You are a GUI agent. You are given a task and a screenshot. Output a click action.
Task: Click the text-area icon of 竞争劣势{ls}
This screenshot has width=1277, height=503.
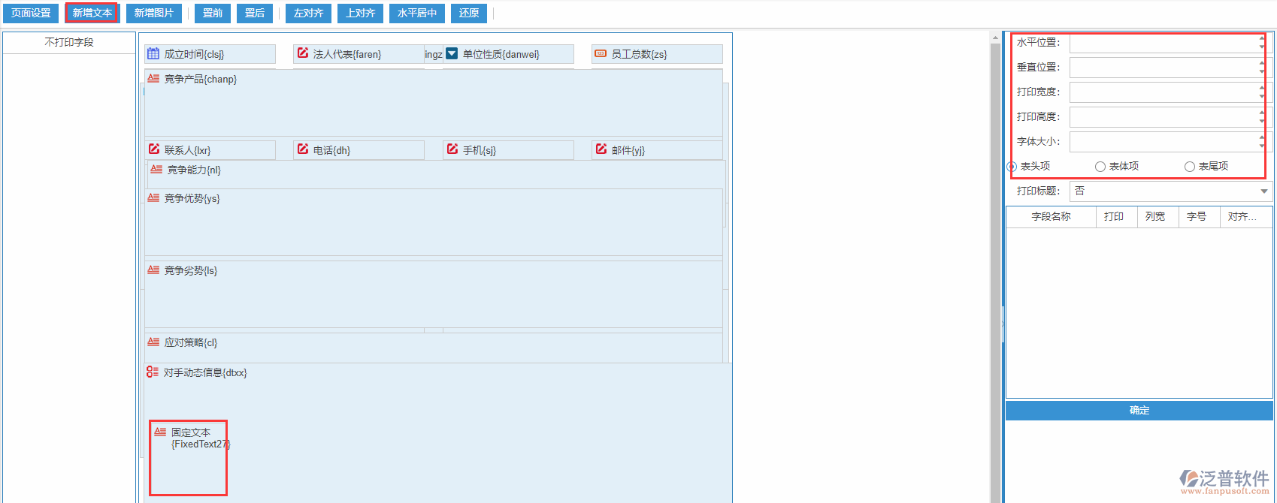tap(153, 270)
